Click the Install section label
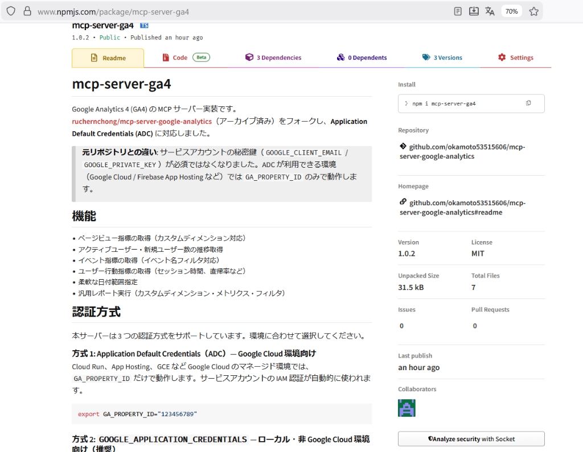The image size is (583, 452). [407, 85]
